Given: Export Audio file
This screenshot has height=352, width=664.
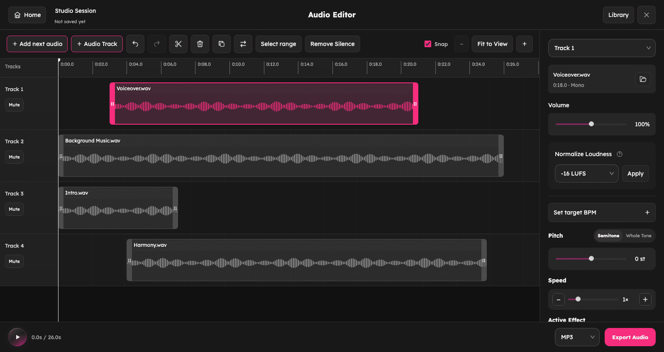Looking at the screenshot, I should 630,337.
